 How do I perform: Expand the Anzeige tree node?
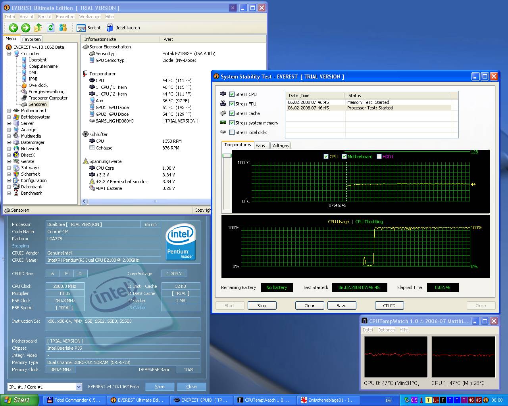click(9, 130)
